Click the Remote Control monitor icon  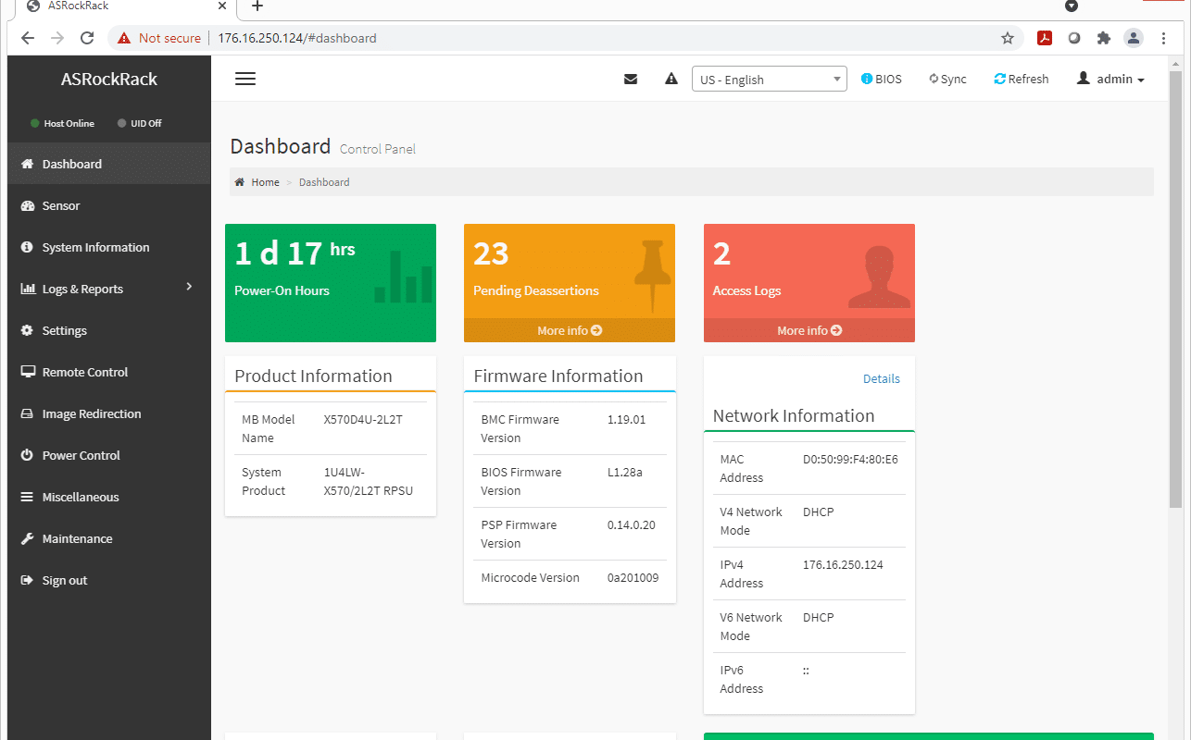tap(27, 372)
